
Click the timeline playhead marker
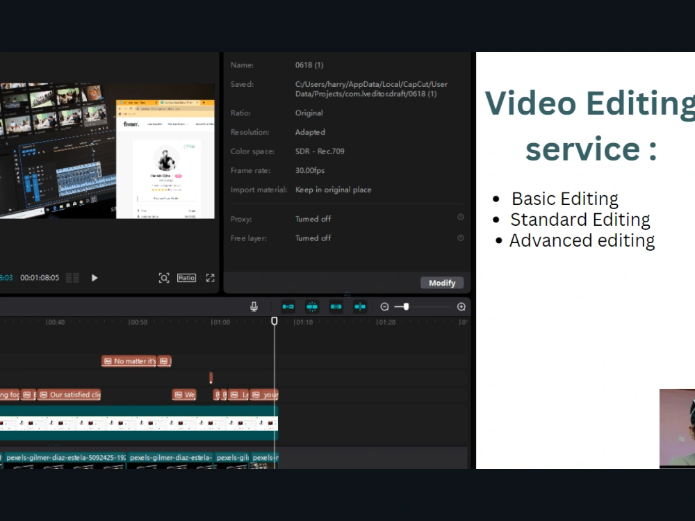pos(275,321)
